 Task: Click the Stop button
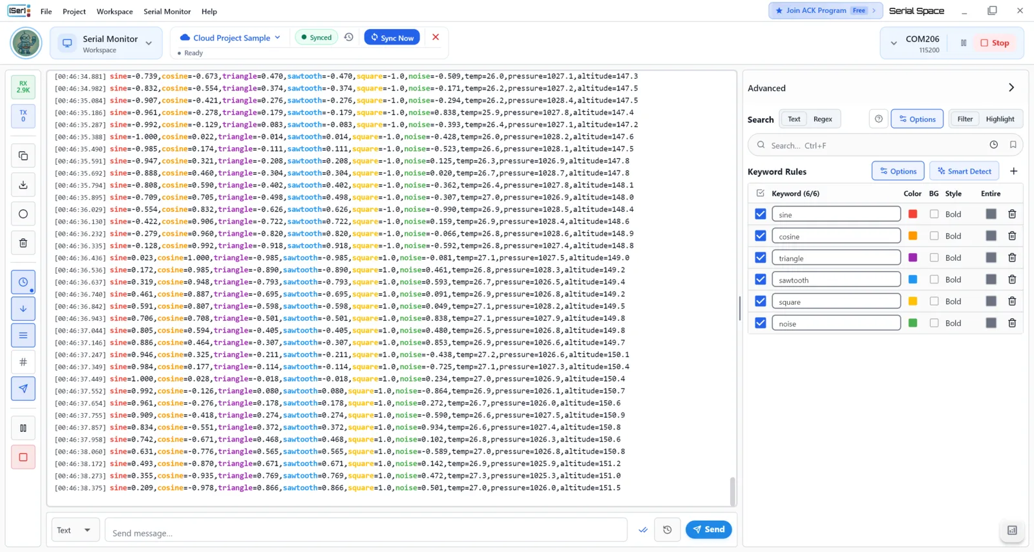click(995, 43)
